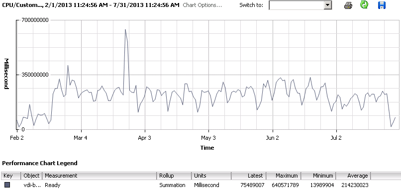Image resolution: width=401 pixels, height=189 pixels.
Task: Open Chart Options link
Action: pyautogui.click(x=202, y=5)
